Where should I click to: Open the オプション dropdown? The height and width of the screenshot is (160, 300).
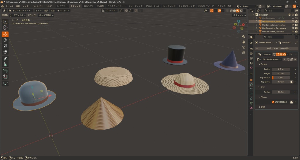click(x=239, y=15)
